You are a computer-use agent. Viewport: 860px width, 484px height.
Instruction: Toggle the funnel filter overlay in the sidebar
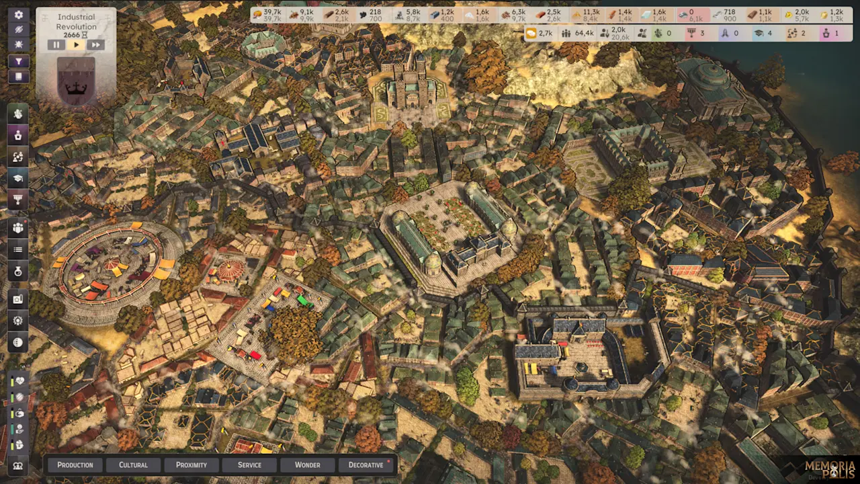[x=18, y=61]
